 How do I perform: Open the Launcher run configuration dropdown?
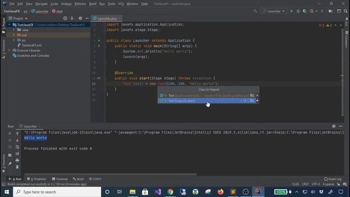click(x=273, y=11)
